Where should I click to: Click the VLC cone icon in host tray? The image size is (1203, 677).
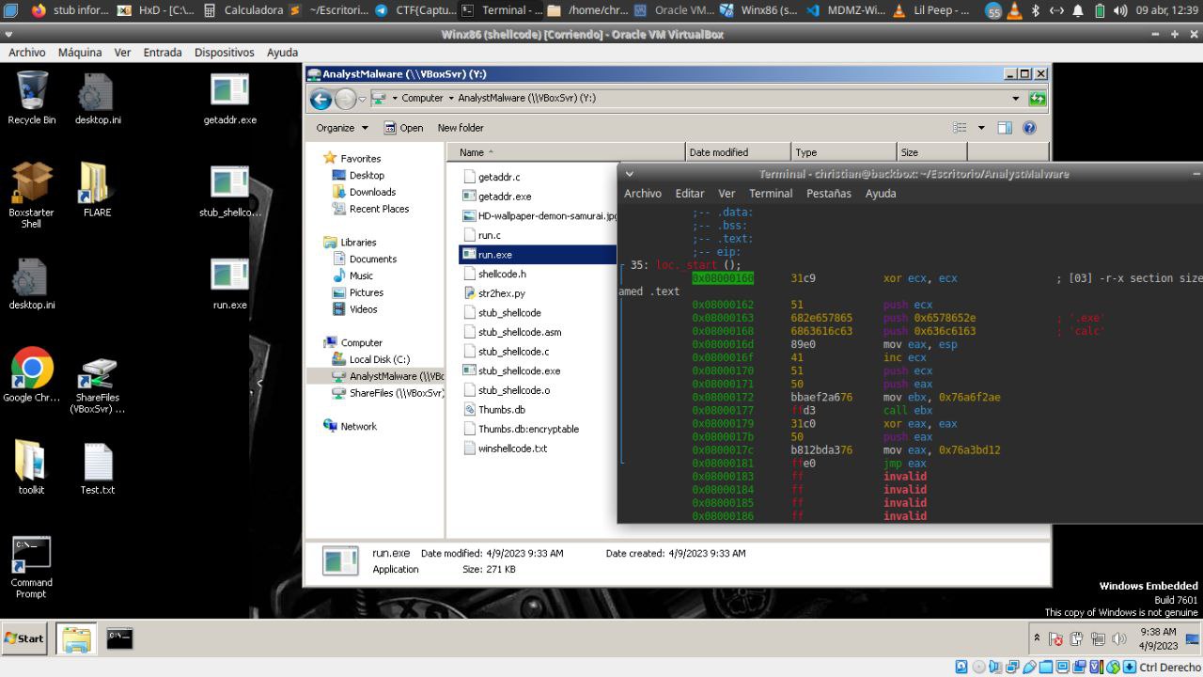pos(1014,10)
